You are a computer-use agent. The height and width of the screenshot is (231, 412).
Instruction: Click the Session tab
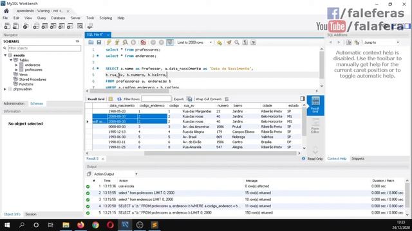tap(31, 214)
